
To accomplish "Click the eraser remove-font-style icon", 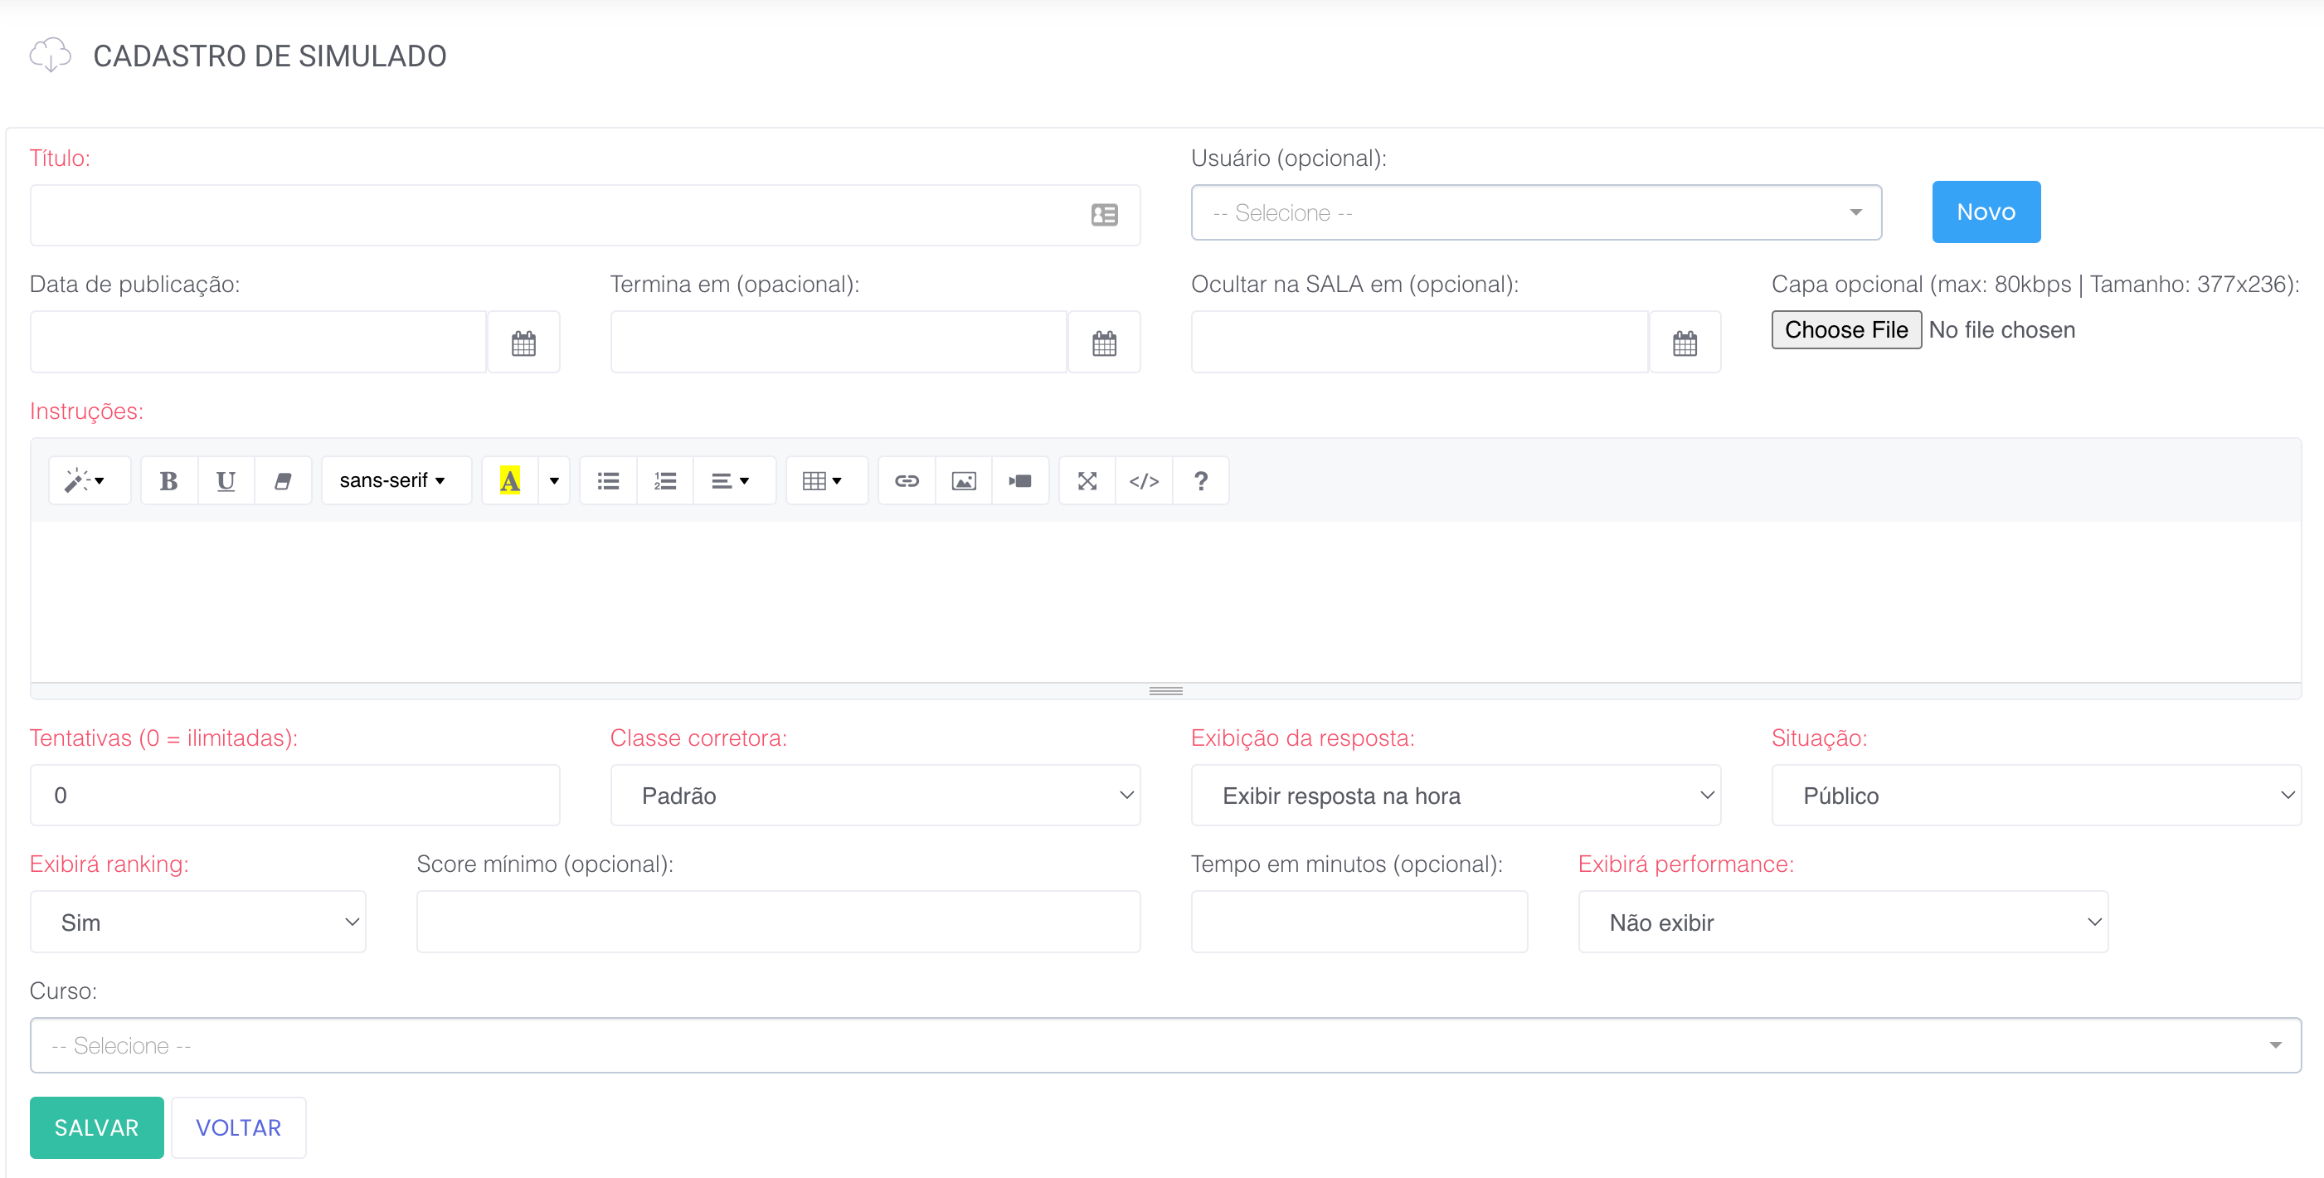I will 282,481.
